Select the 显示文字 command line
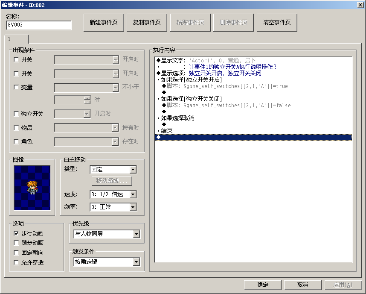Screen dimensions: 366x294 tap(253, 60)
